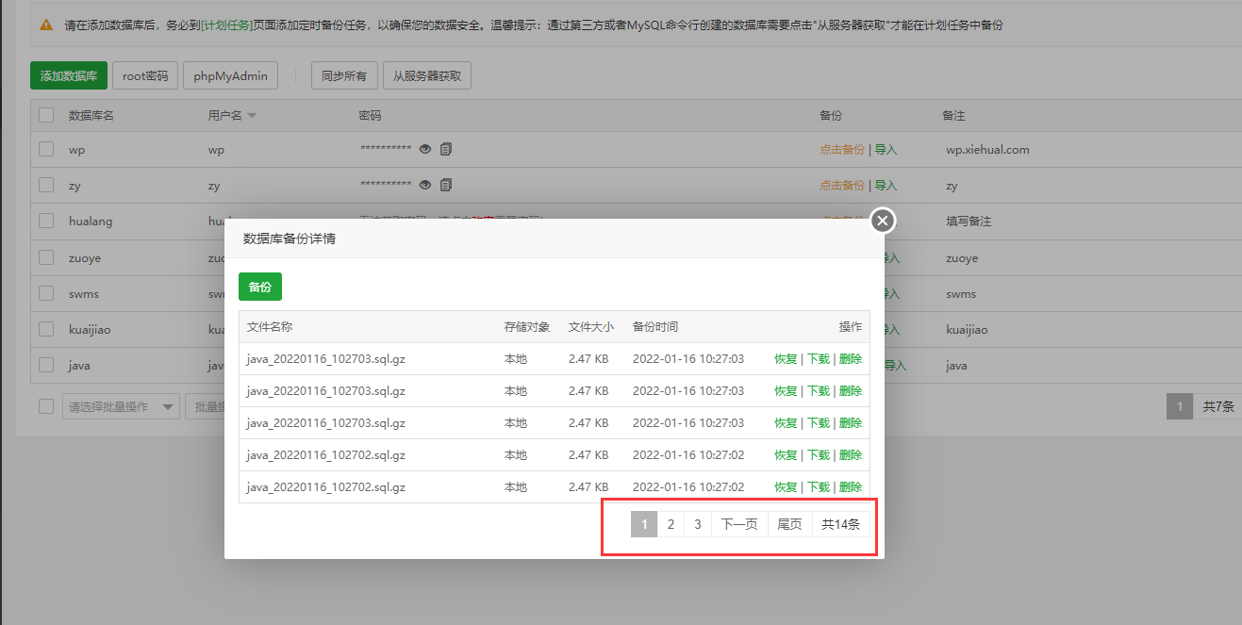Viewport: 1242px width, 625px height.
Task: Click the 备份 column header in database table
Action: pyautogui.click(x=831, y=115)
